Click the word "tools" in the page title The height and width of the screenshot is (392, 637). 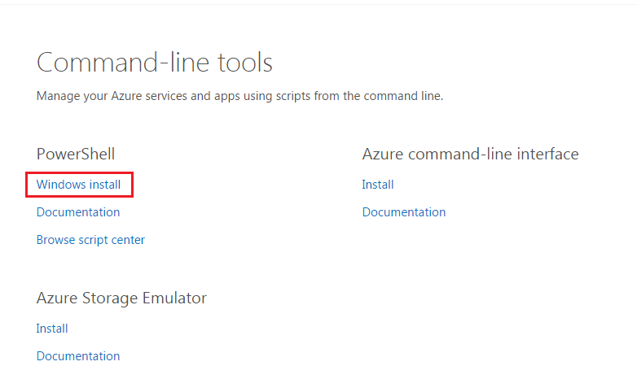245,63
